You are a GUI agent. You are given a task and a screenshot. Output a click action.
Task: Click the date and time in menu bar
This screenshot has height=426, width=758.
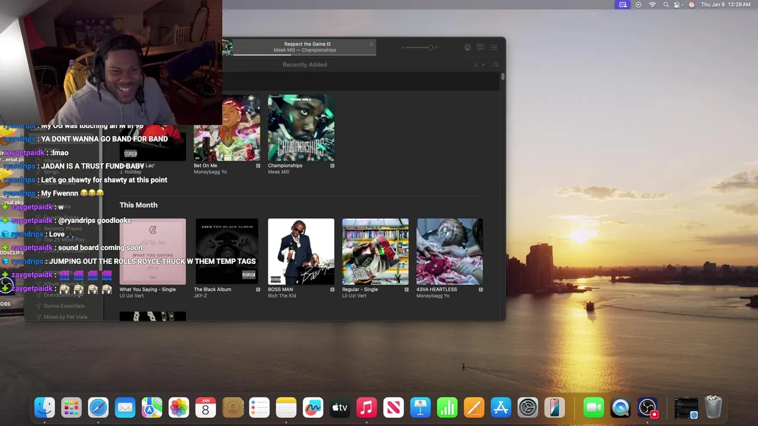[x=726, y=5]
